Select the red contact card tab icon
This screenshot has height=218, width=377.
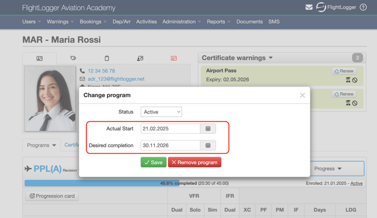tap(174, 58)
